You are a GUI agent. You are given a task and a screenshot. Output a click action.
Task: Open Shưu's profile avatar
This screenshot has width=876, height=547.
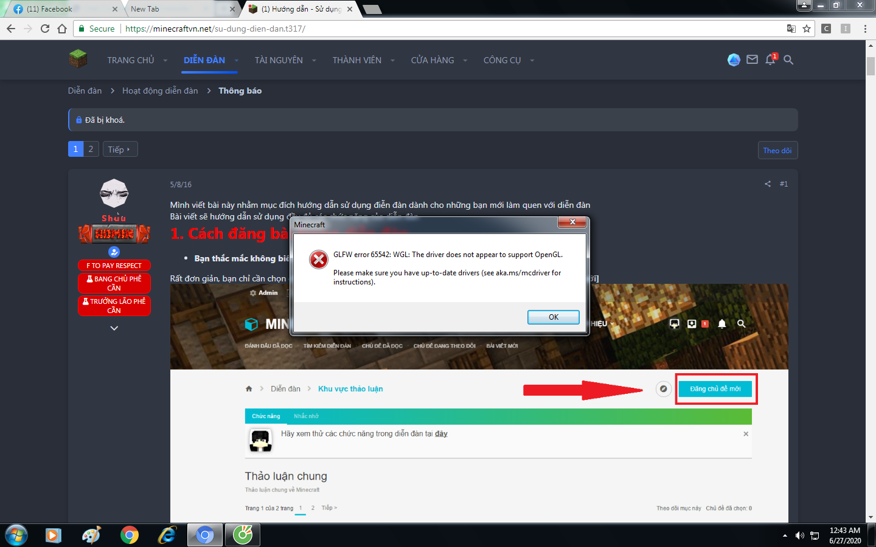[114, 194]
